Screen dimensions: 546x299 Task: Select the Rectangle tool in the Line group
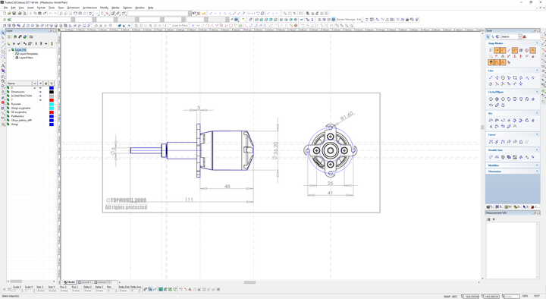(x=515, y=77)
